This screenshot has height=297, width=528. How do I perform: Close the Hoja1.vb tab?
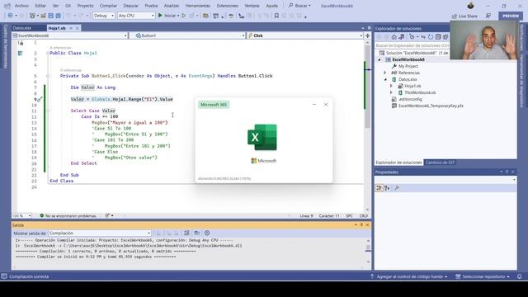[x=77, y=28]
